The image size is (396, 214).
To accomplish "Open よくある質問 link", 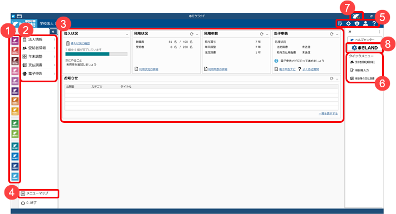I will [311, 69].
